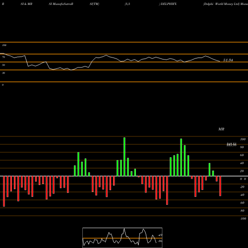
Task: Click the 'SI MunafaSutraR' header text
Action: [x=61, y=4]
